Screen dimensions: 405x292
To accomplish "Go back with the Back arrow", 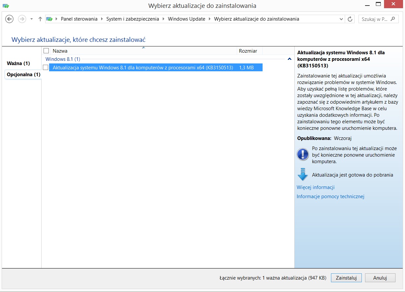I will click(9, 19).
